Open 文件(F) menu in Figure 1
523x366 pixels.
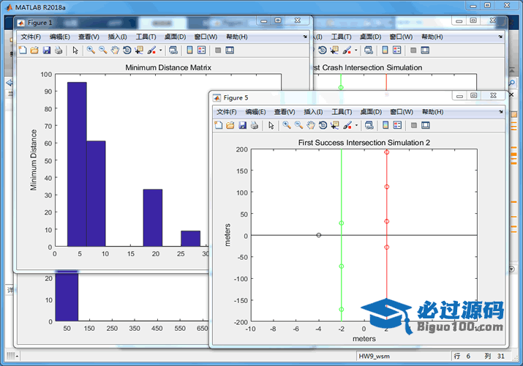tap(31, 37)
